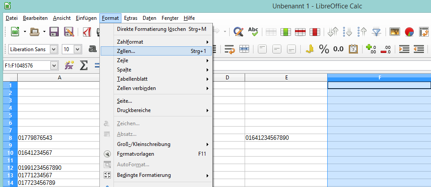Center cell content vertically

[277, 49]
